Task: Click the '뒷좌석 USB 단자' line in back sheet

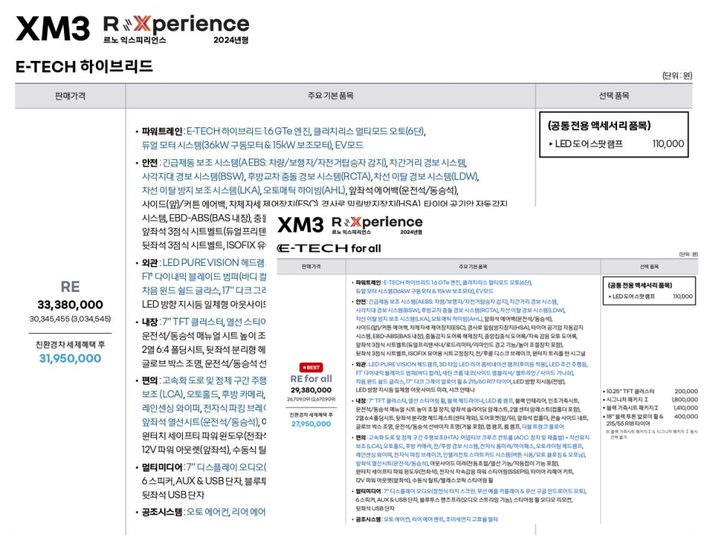Action: click(173, 495)
